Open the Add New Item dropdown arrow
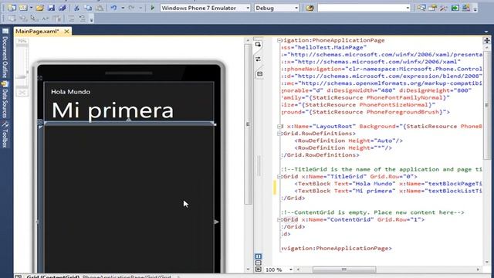 click(31, 8)
